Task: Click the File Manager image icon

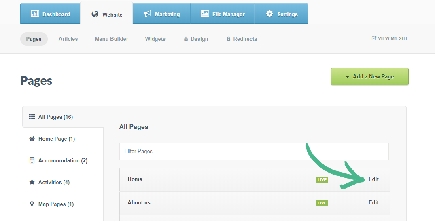Action: (205, 14)
